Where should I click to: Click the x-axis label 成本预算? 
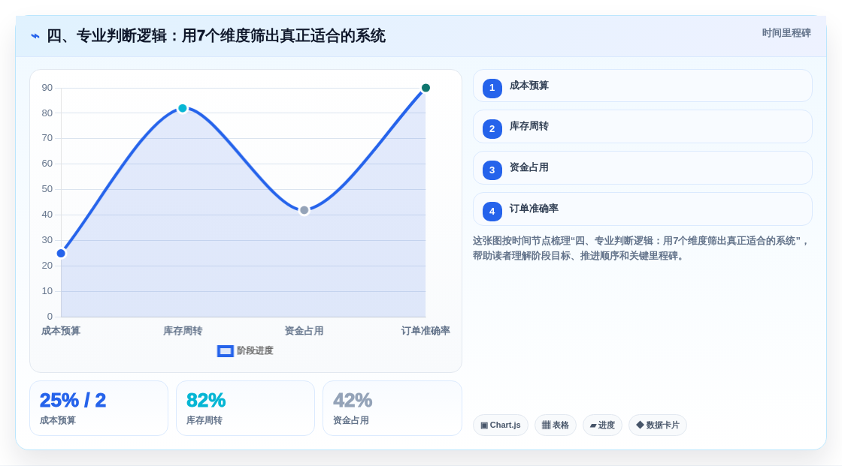[61, 331]
